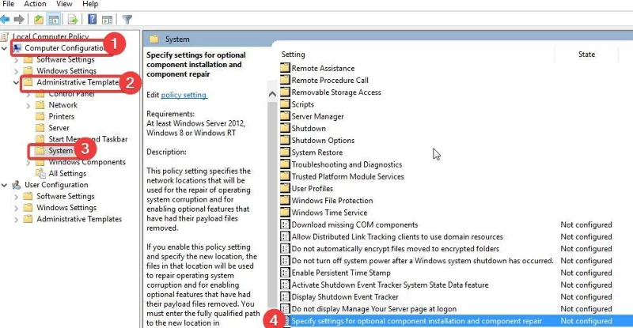The image size is (633, 328).
Task: Select Start Menu and Taskbar folder
Action: (x=88, y=139)
